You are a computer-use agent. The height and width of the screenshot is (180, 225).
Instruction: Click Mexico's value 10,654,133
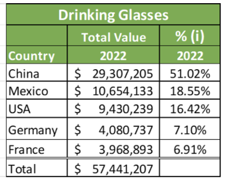click(113, 90)
